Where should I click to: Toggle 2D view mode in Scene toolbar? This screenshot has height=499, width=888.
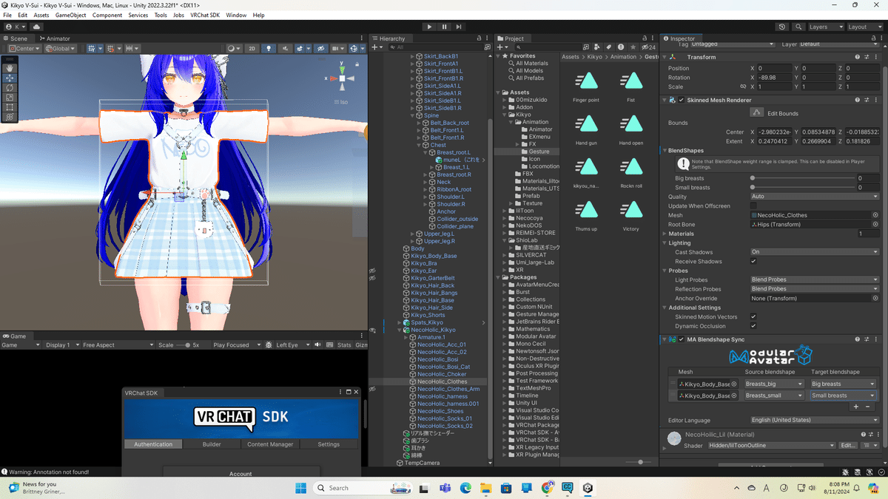[x=252, y=48]
